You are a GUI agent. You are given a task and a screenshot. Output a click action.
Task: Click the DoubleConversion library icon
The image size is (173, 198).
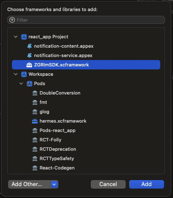click(x=35, y=93)
